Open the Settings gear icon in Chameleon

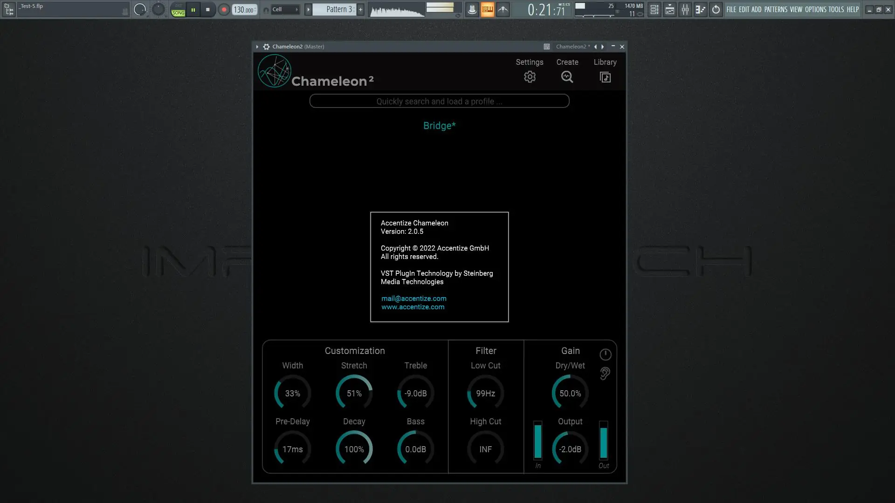tap(530, 77)
